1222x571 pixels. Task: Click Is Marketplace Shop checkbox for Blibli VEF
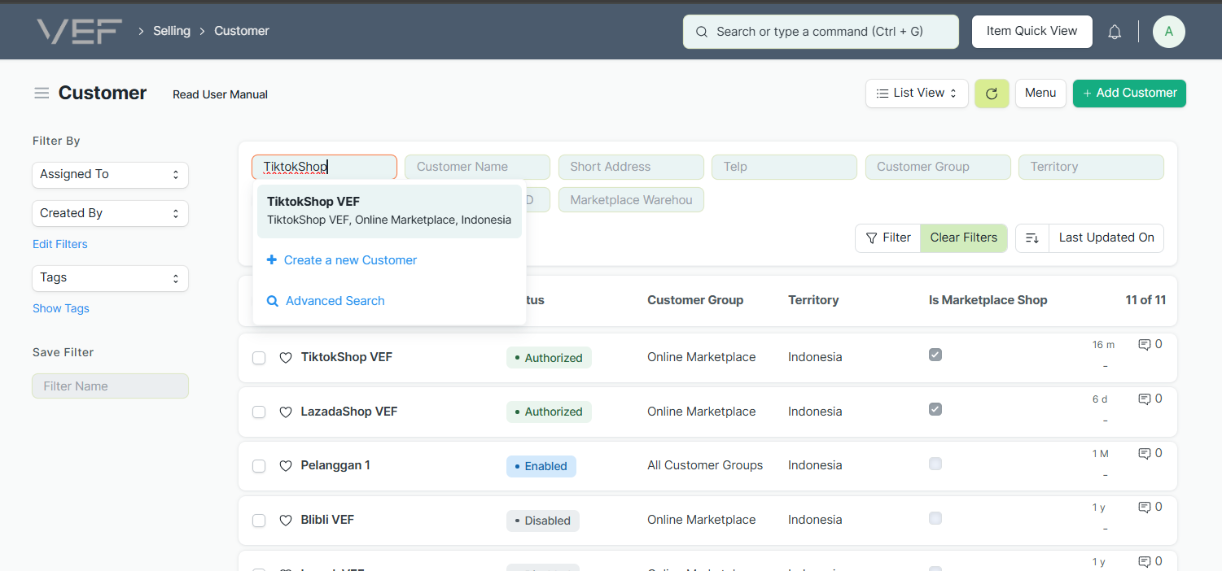click(x=935, y=518)
